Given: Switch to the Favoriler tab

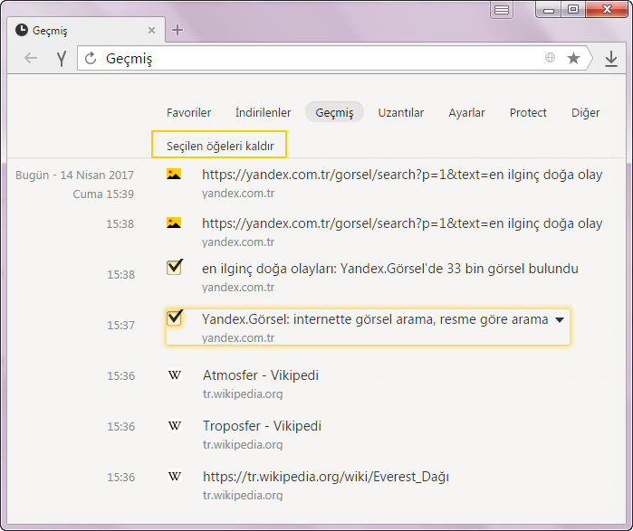Looking at the screenshot, I should point(188,112).
